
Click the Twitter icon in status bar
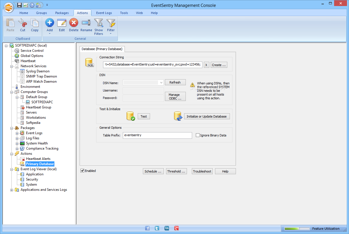[157, 228]
